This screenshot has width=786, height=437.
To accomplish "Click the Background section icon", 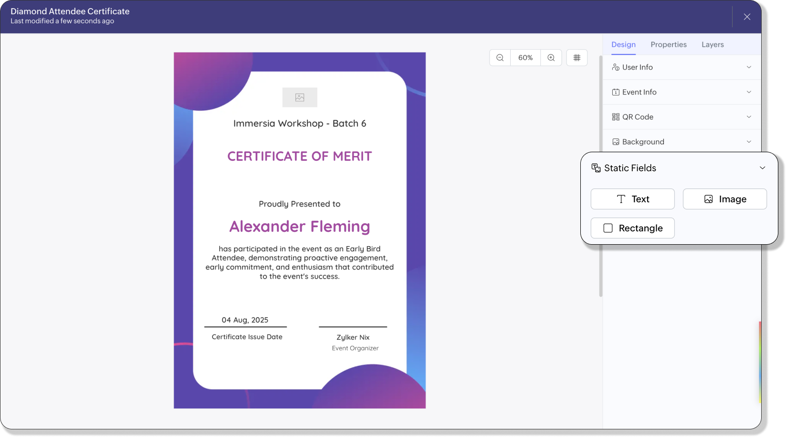I will click(x=616, y=142).
